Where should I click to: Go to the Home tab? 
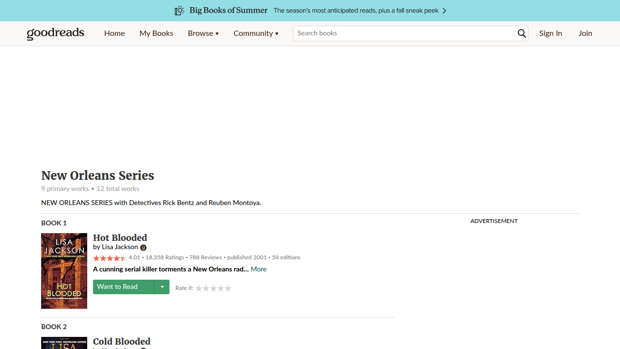[x=114, y=33]
